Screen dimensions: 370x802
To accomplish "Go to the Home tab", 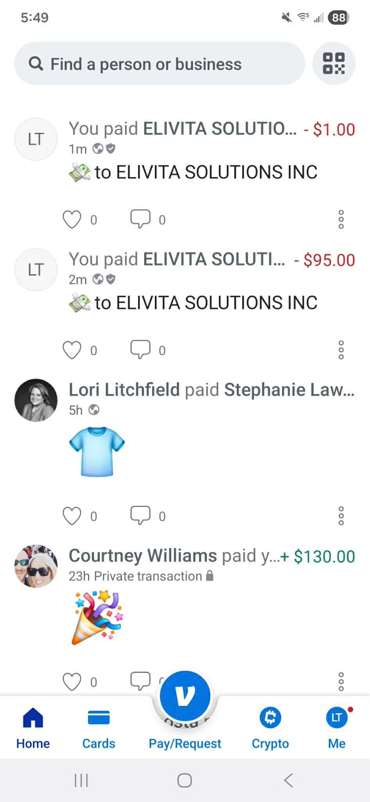I will coord(33,729).
